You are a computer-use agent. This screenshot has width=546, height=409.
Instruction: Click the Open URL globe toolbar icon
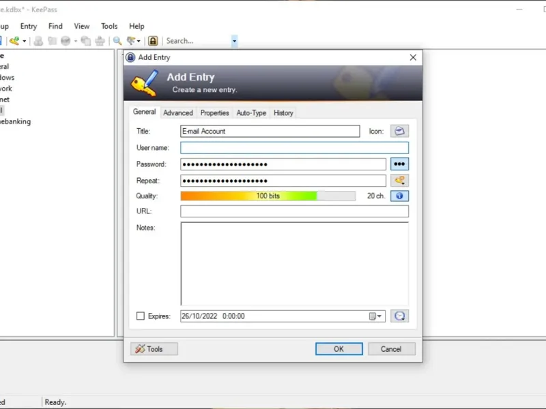[66, 41]
